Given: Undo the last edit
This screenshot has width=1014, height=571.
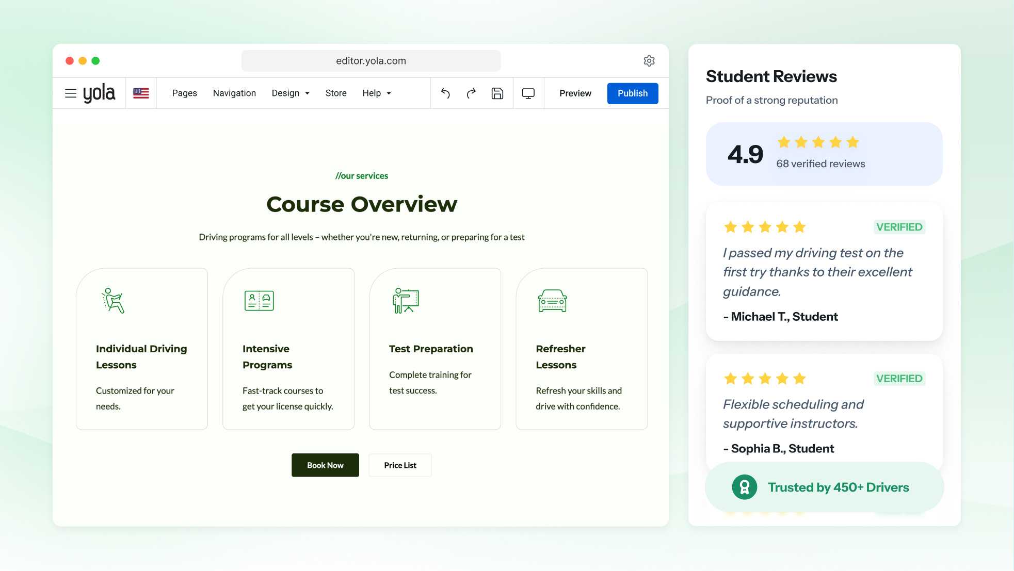Looking at the screenshot, I should click(445, 93).
